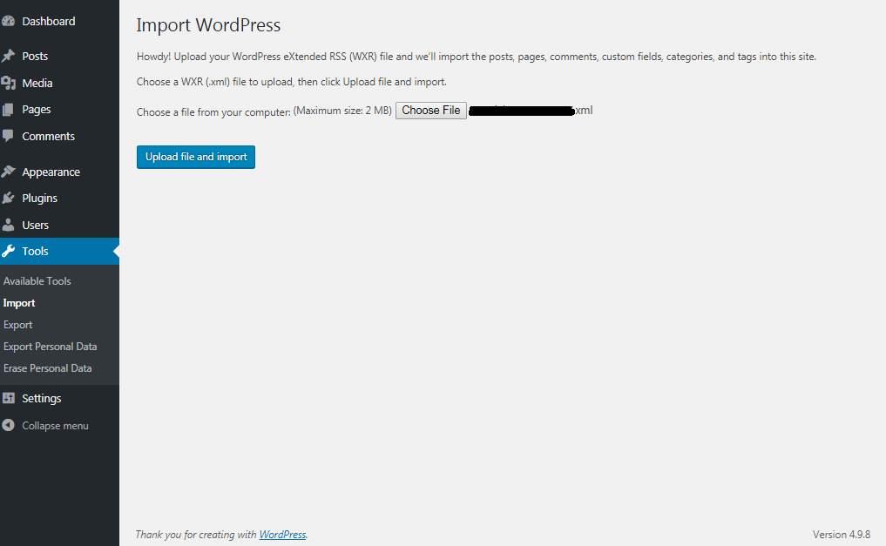886x546 pixels.
Task: Select the Import submenu entry
Action: coord(18,303)
